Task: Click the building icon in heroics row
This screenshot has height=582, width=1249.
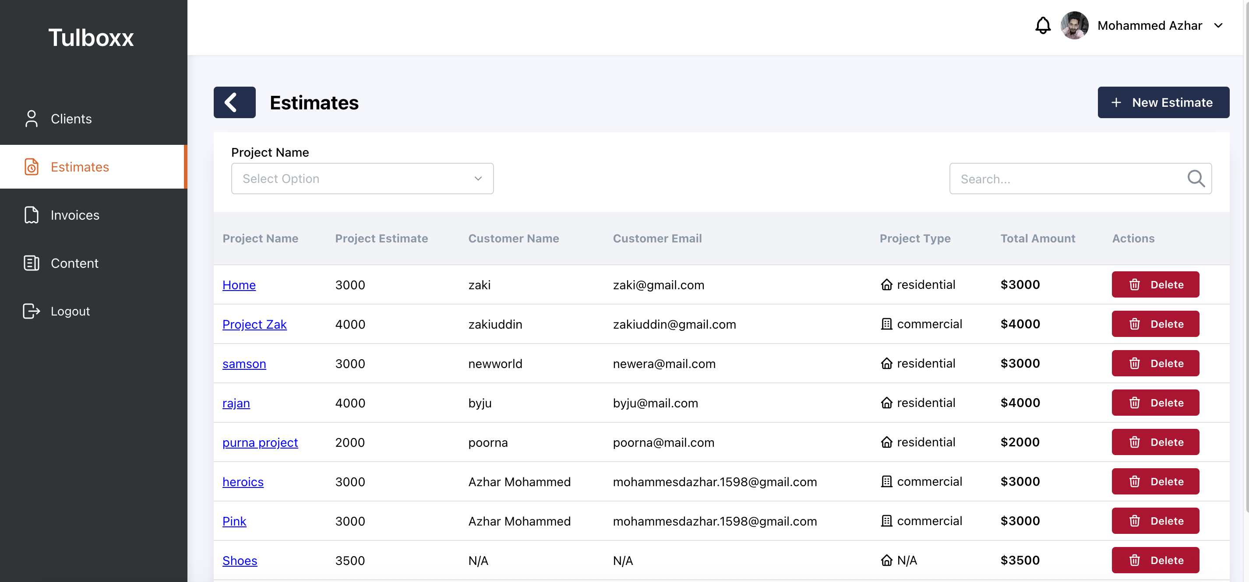Action: (886, 481)
